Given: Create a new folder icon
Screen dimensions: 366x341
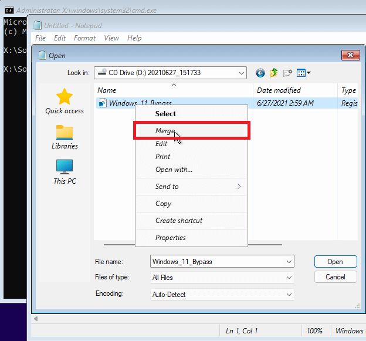Looking at the screenshot, I should 287,73.
